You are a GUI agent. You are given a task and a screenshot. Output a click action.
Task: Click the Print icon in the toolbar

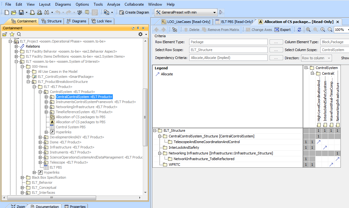coord(33,12)
